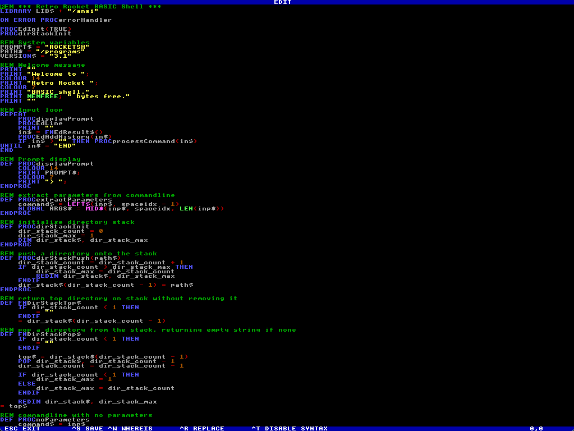The image size is (574, 431).
Task: Click the 'ON ERROR PROCerrorHandler' line
Action: pyautogui.click(x=56, y=20)
